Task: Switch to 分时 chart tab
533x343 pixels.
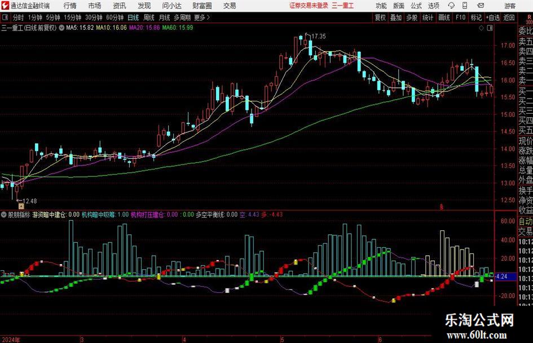Action: tap(18, 17)
